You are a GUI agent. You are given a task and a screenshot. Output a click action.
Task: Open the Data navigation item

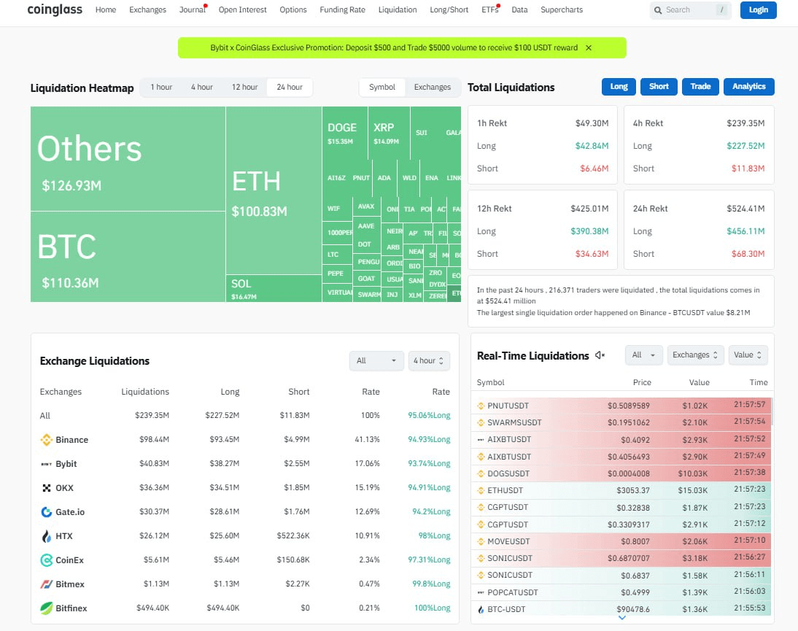coord(519,9)
